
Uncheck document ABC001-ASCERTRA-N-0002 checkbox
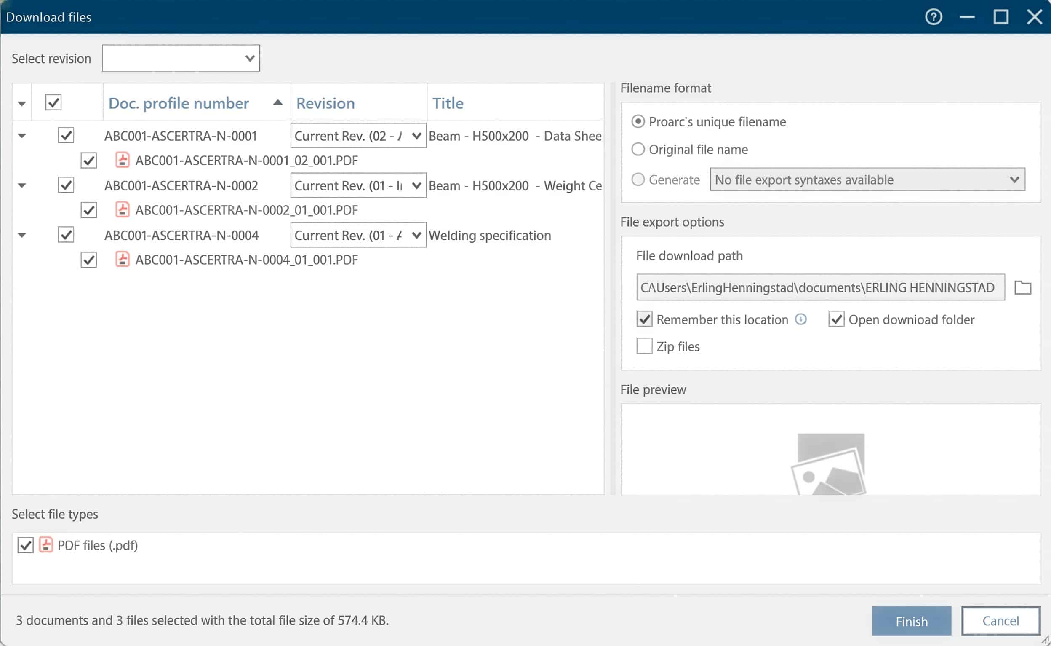[66, 185]
